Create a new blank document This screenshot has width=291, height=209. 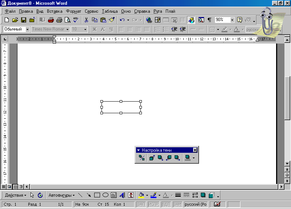(x=7, y=20)
